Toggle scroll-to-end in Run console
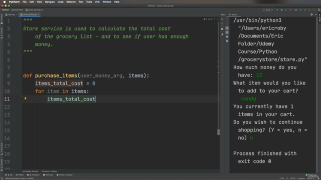321x180 pixels. (227, 32)
